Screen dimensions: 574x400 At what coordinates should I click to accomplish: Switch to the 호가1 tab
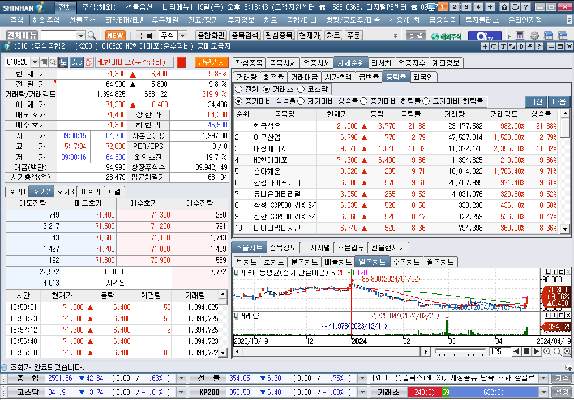17,191
